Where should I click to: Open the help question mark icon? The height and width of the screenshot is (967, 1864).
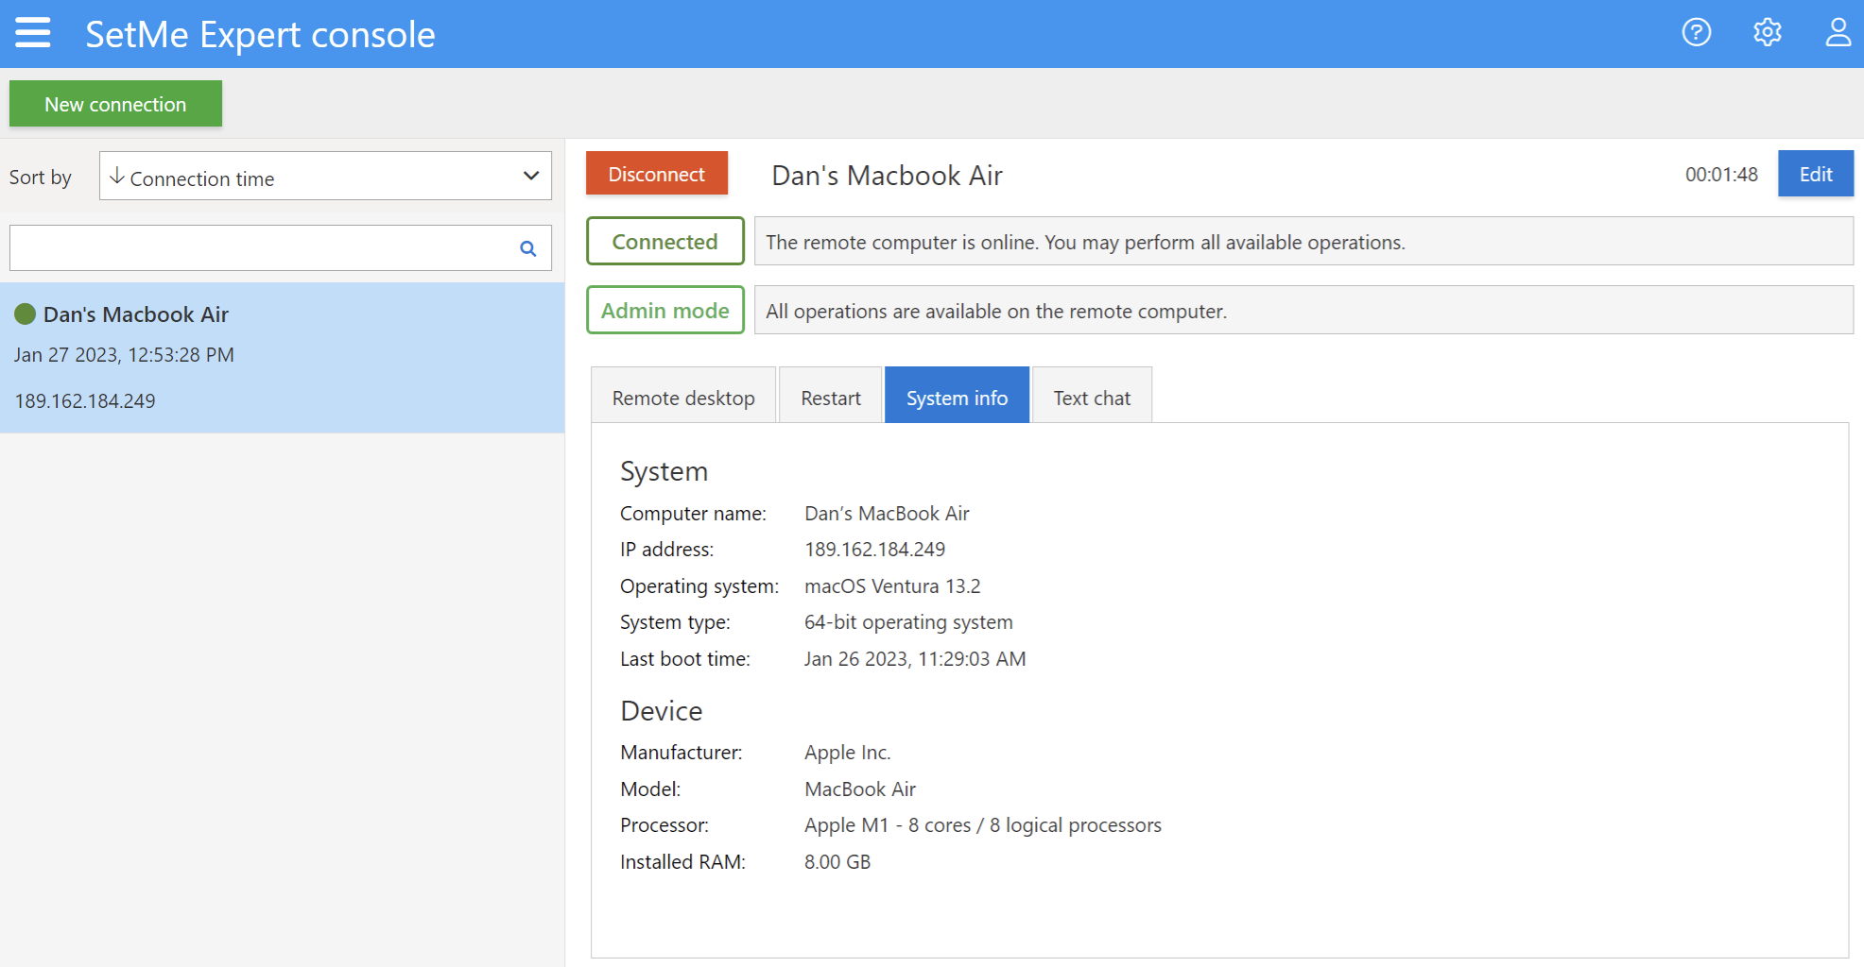tap(1697, 33)
